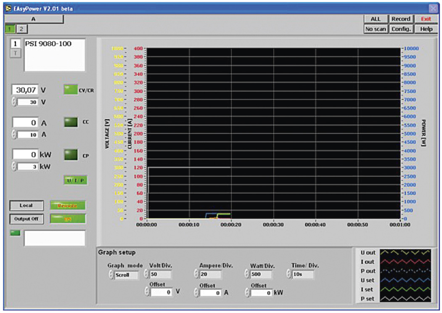Screen dimensions: 442x313
Task: Select device tab 2
Action: point(21,29)
